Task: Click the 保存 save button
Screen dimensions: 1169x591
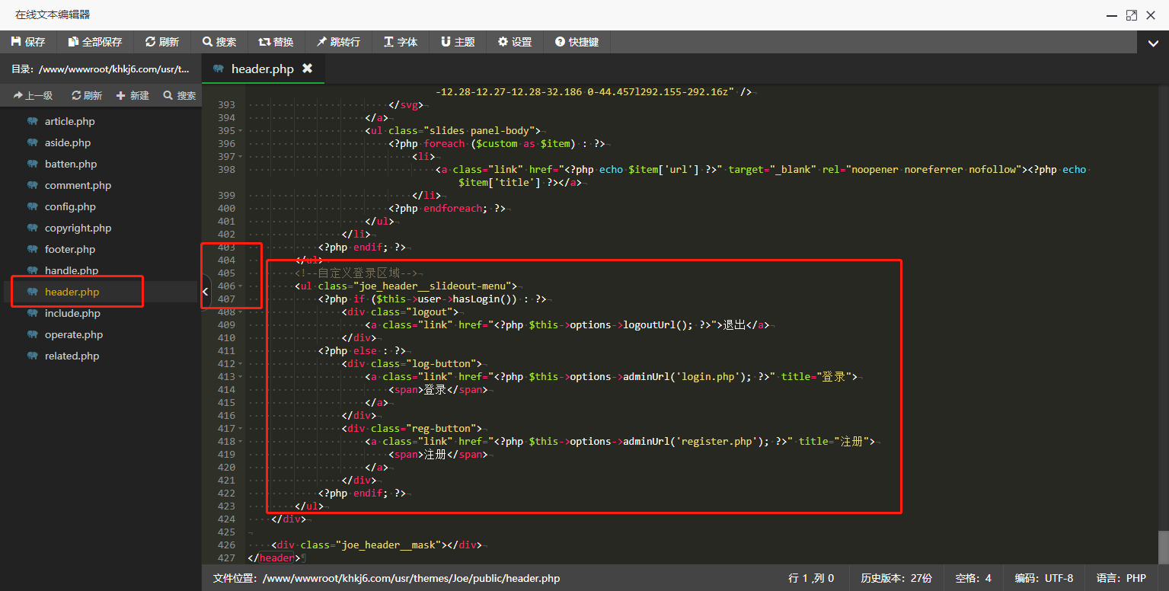Action: [x=28, y=42]
